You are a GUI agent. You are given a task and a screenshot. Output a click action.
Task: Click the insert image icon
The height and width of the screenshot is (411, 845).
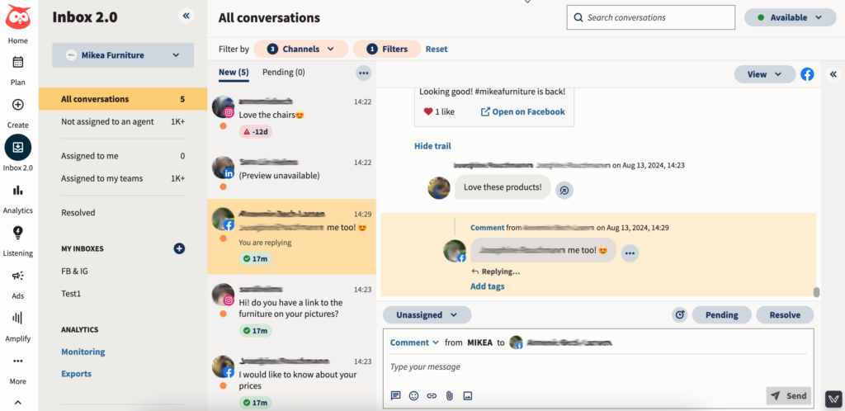[467, 396]
